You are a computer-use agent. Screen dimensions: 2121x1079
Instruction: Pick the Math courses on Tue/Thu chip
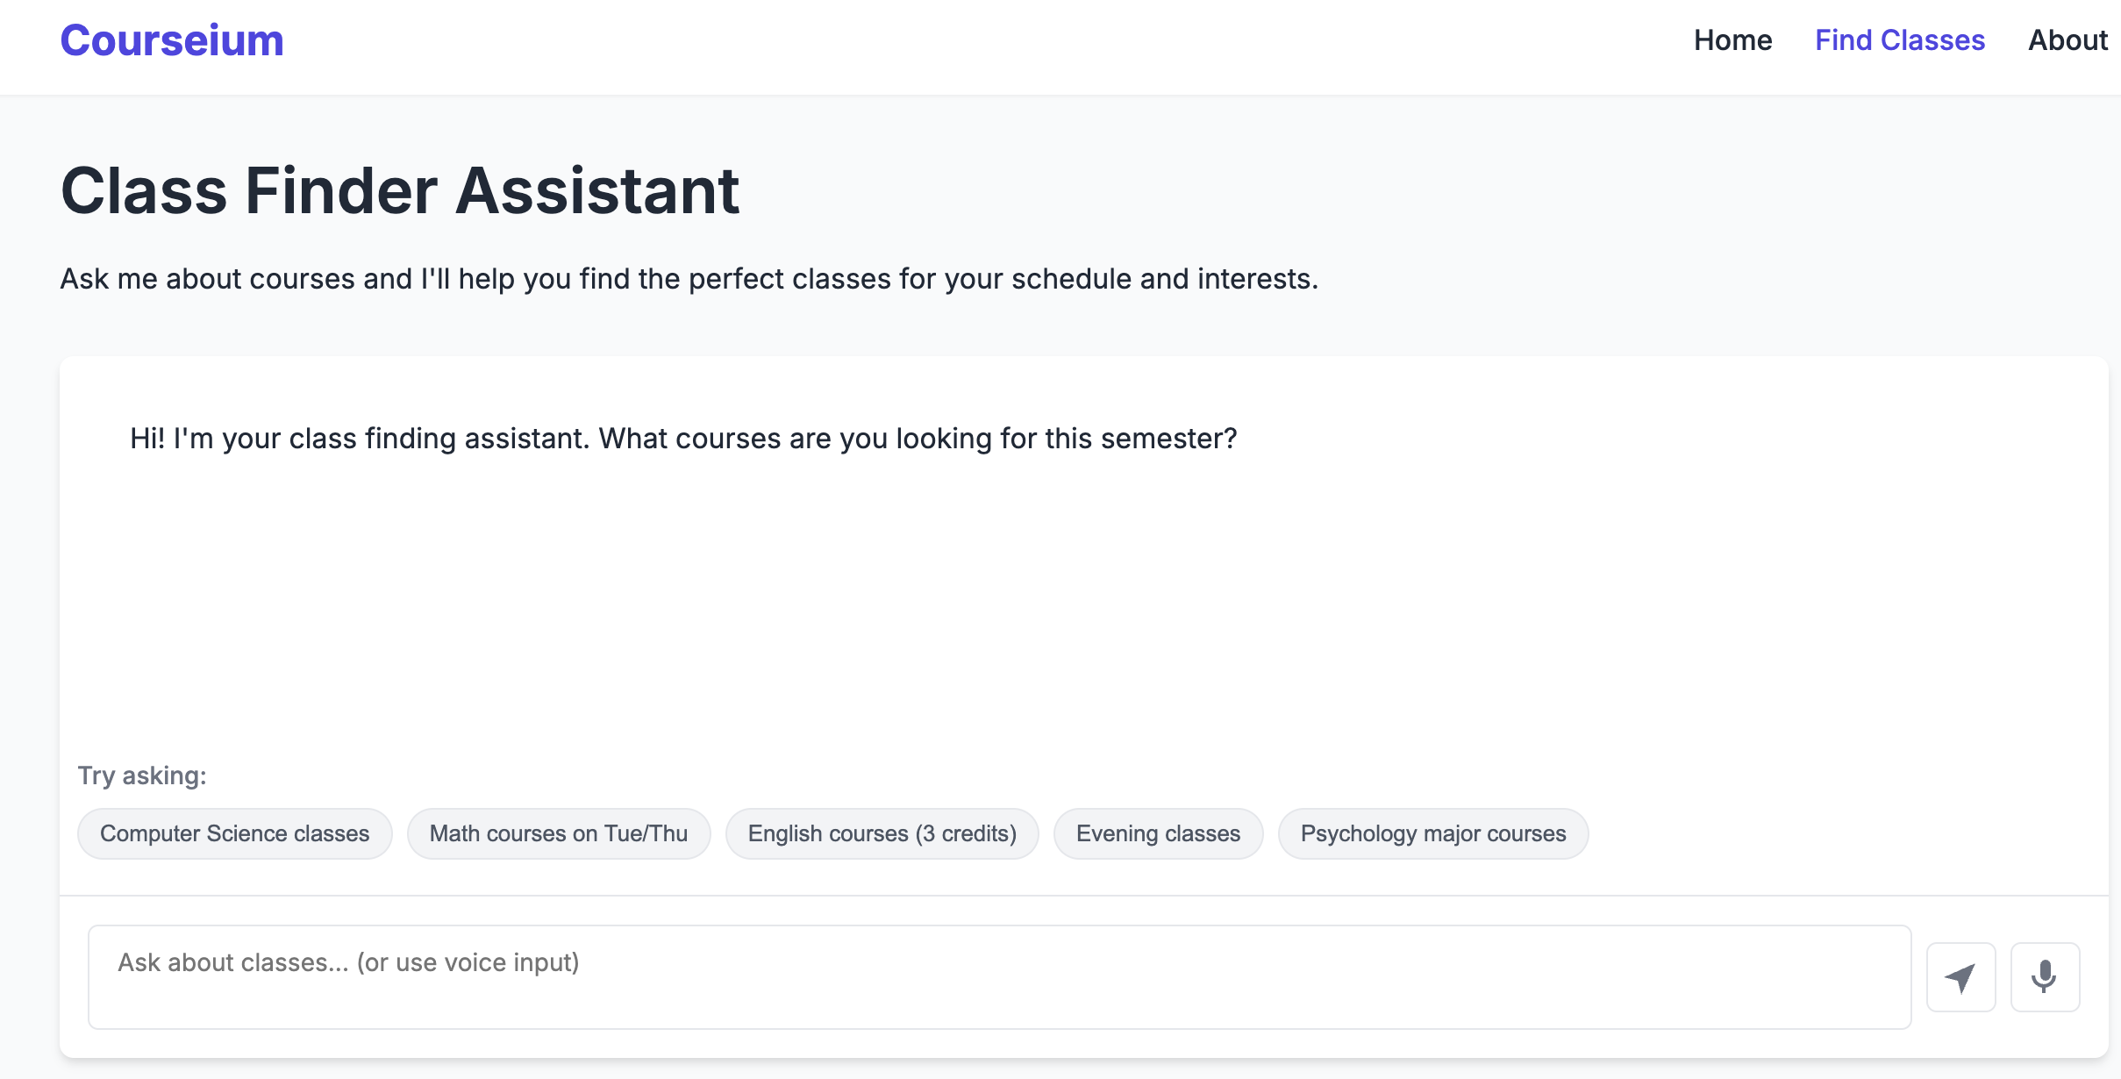(559, 833)
